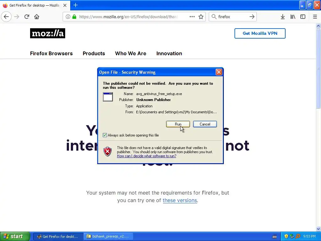321x241 pixels.
Task: Cancel the security warning
Action: pos(205,124)
